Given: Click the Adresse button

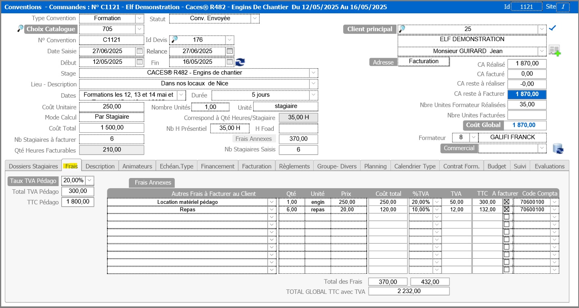Looking at the screenshot, I should 383,62.
